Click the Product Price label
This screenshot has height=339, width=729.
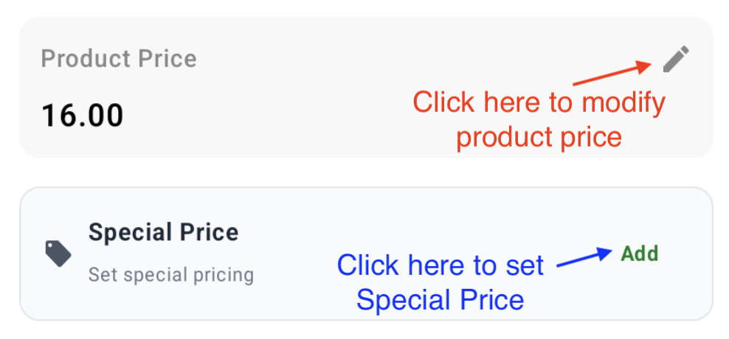pos(119,58)
